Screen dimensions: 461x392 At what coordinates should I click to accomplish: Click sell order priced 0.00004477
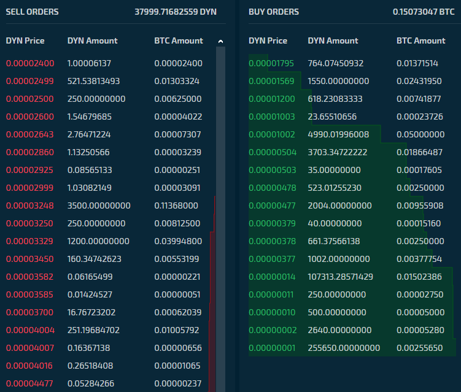coord(30,383)
